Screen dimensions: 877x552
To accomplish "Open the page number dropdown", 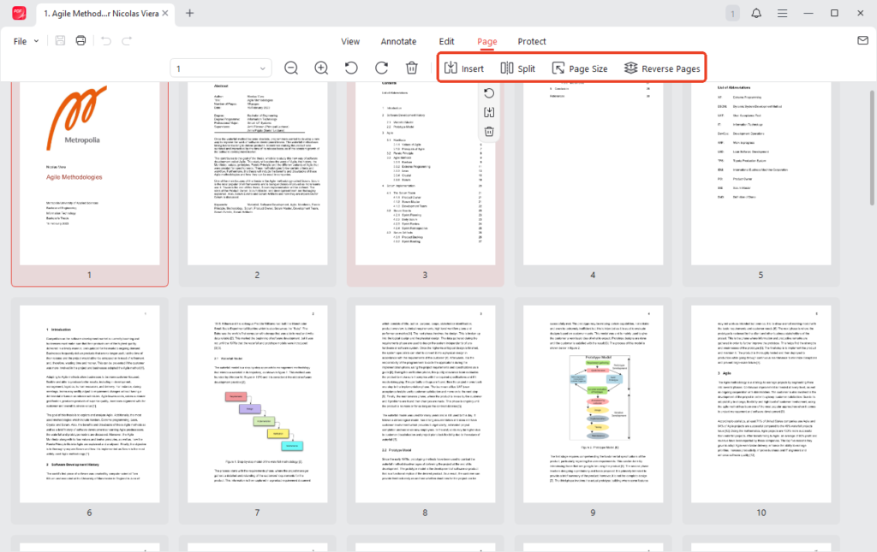I will coord(264,68).
